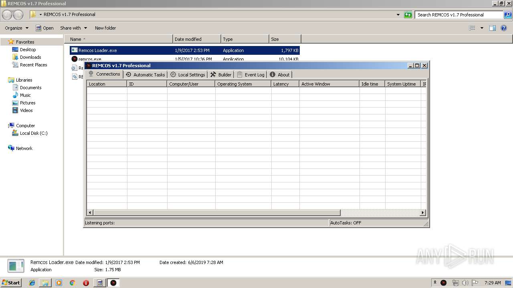Select remcos.exe file in Explorer list
513x288 pixels.
click(x=185, y=59)
